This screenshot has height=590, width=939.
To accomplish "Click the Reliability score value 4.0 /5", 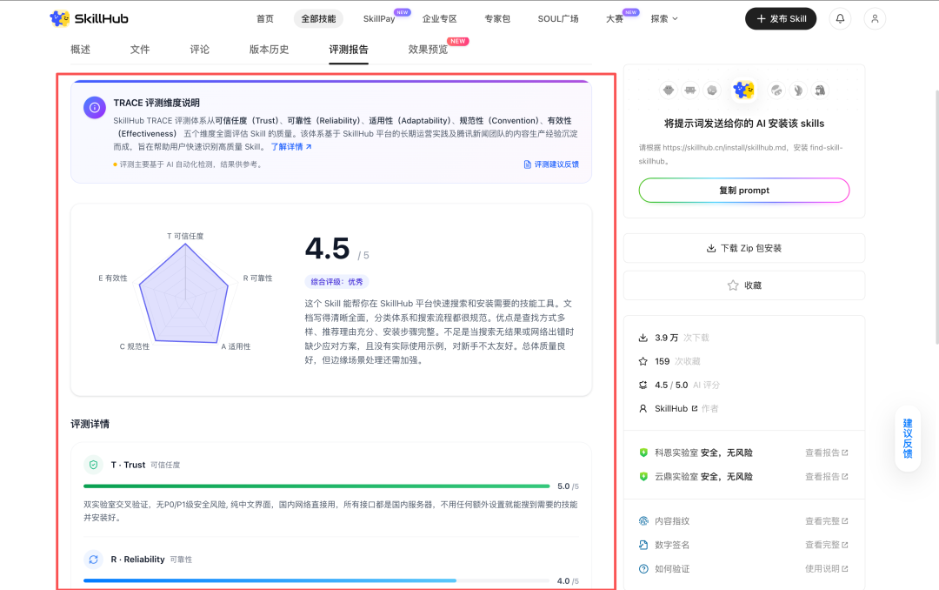I will point(568,581).
